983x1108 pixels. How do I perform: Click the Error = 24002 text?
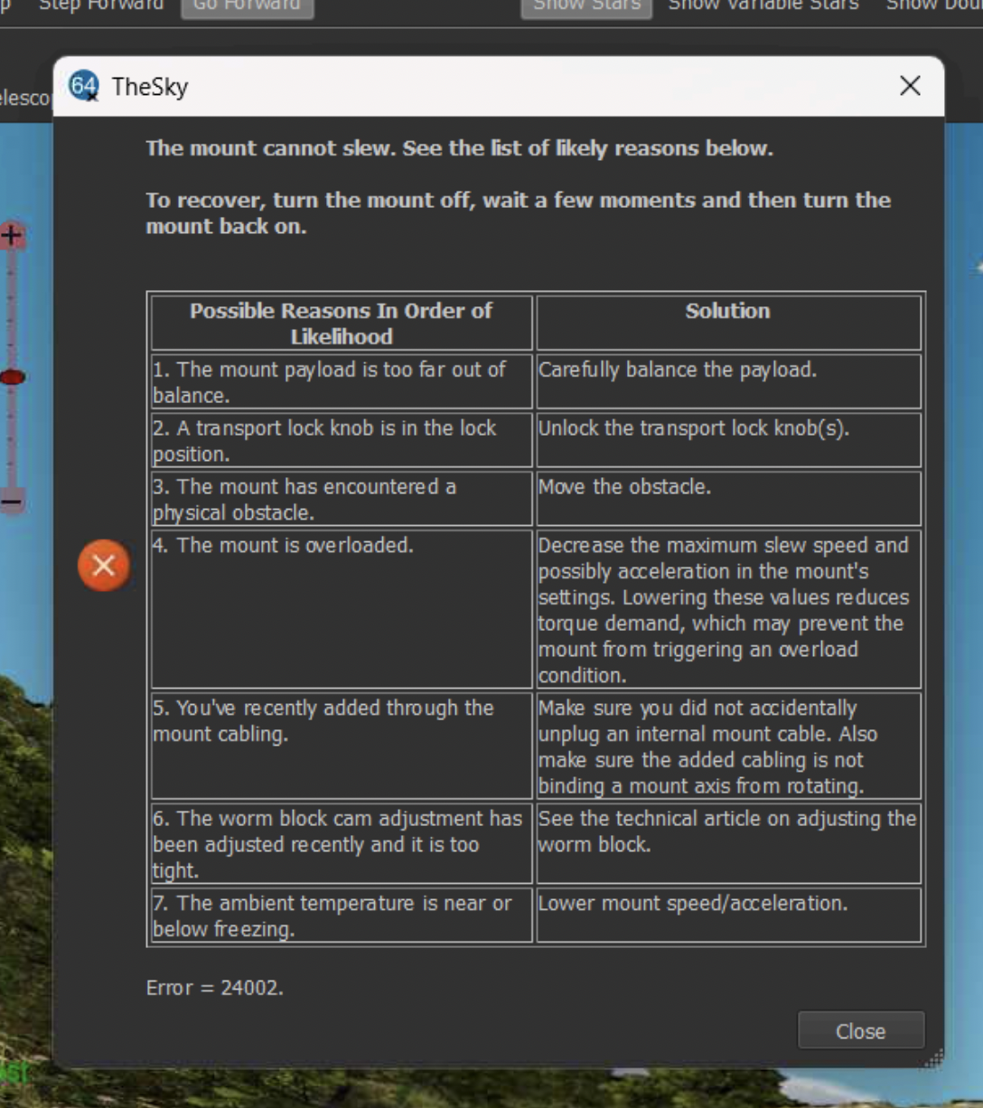(215, 988)
